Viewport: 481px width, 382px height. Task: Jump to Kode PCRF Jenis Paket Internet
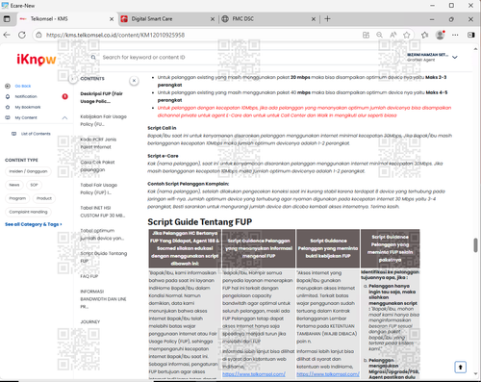(98, 143)
